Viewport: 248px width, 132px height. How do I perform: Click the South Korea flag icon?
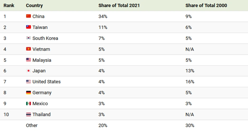[28, 38]
